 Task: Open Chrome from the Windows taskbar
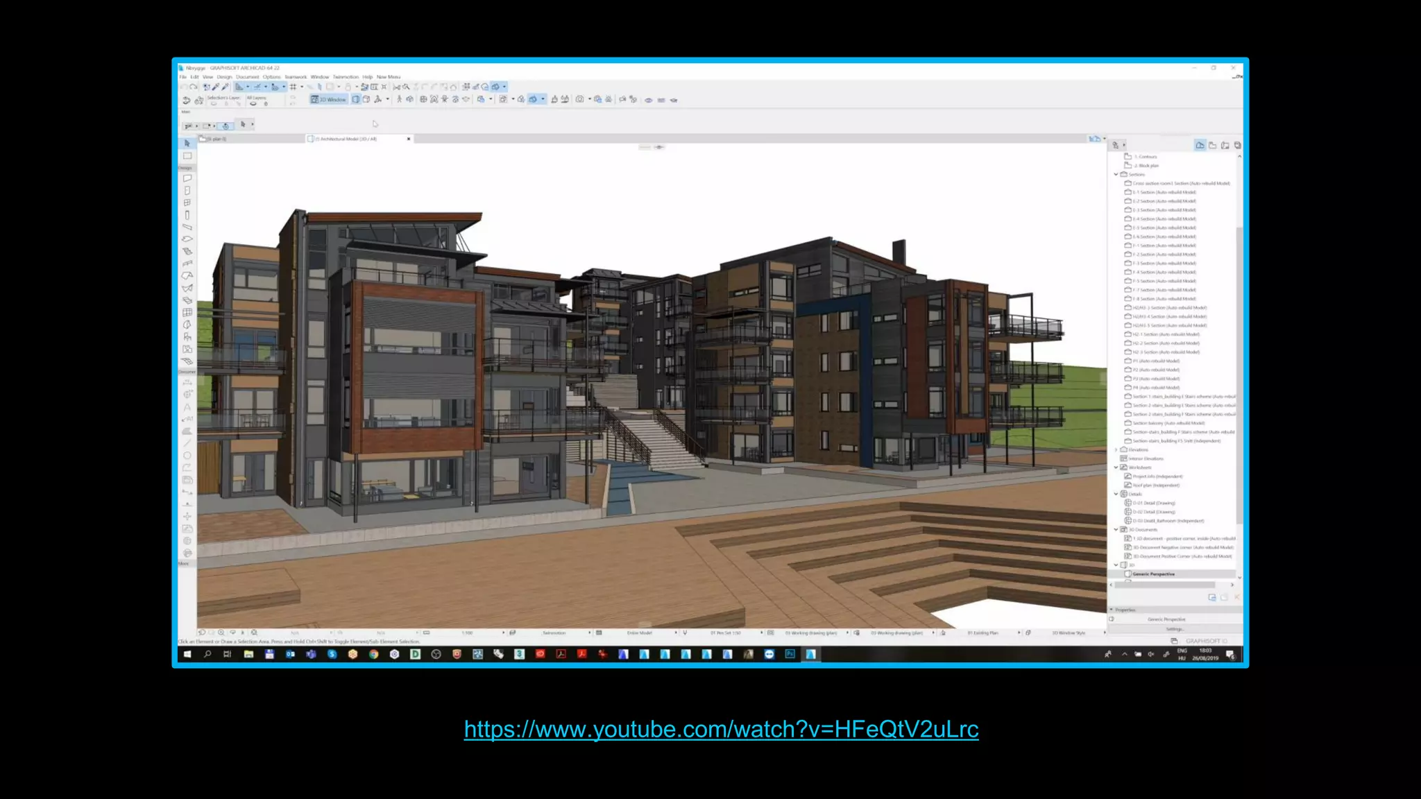(373, 654)
